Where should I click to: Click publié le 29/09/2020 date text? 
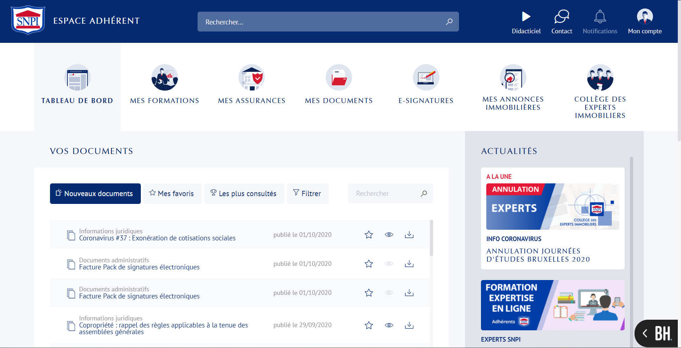click(x=303, y=325)
